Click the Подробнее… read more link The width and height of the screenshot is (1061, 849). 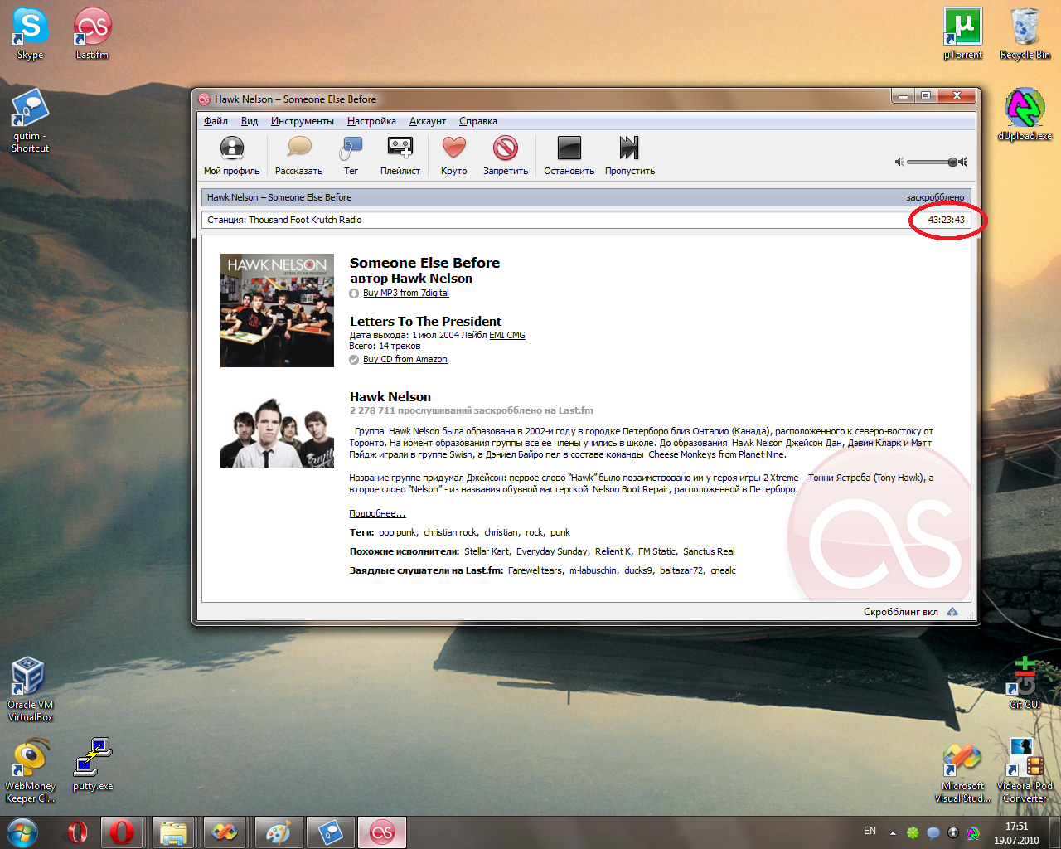click(x=377, y=513)
